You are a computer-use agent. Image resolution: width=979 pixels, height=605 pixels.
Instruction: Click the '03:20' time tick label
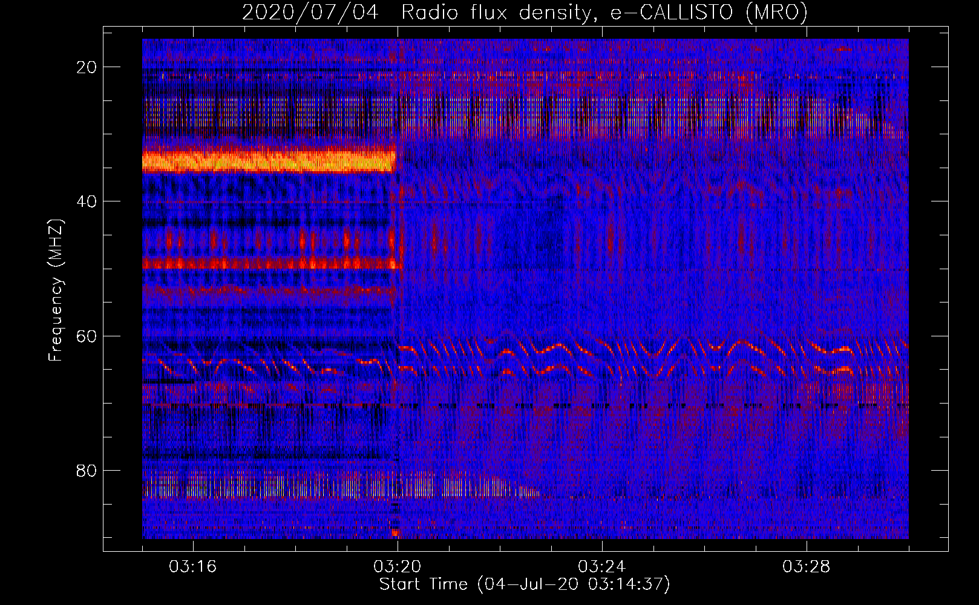pyautogui.click(x=398, y=567)
